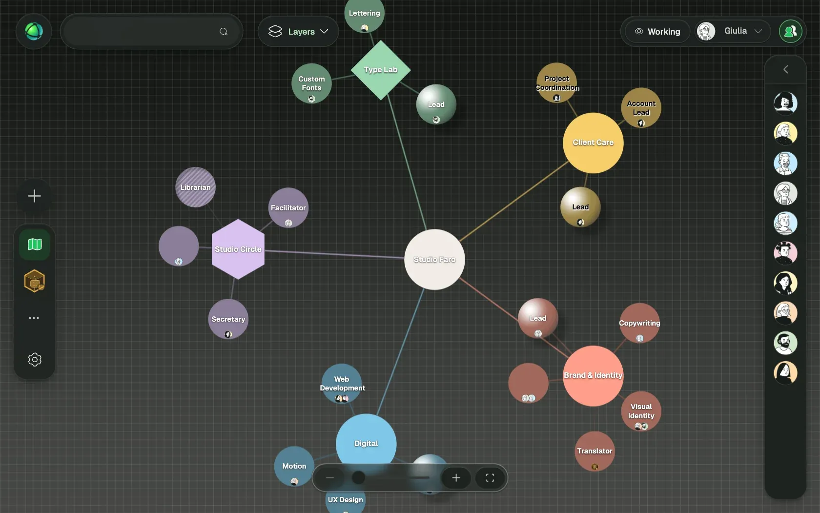The height and width of the screenshot is (513, 820).
Task: Open the more options ellipsis
Action: tap(34, 318)
